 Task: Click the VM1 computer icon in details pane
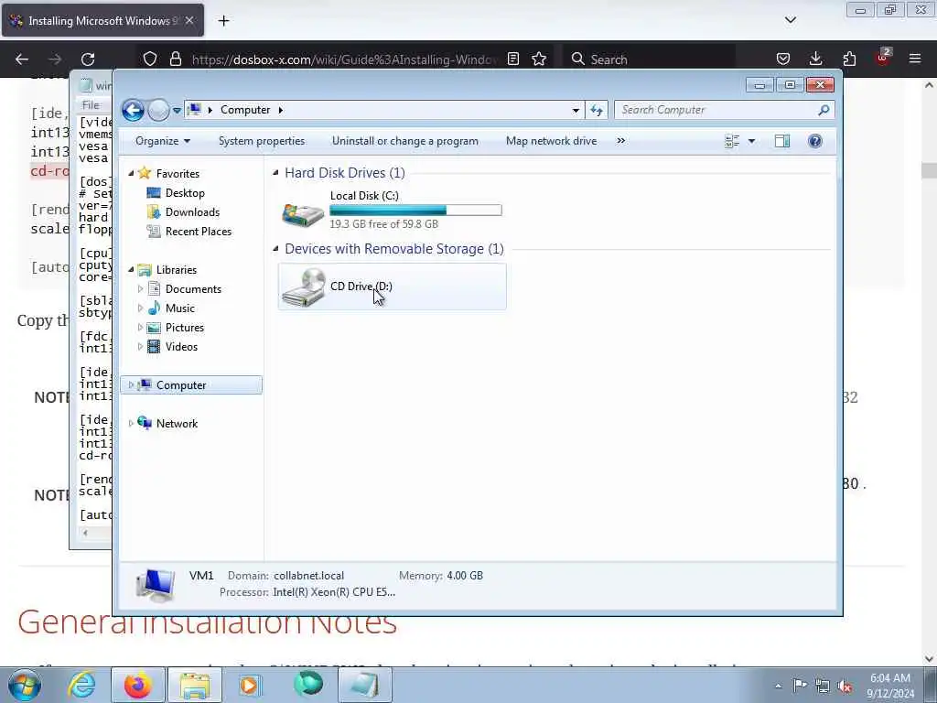156,584
